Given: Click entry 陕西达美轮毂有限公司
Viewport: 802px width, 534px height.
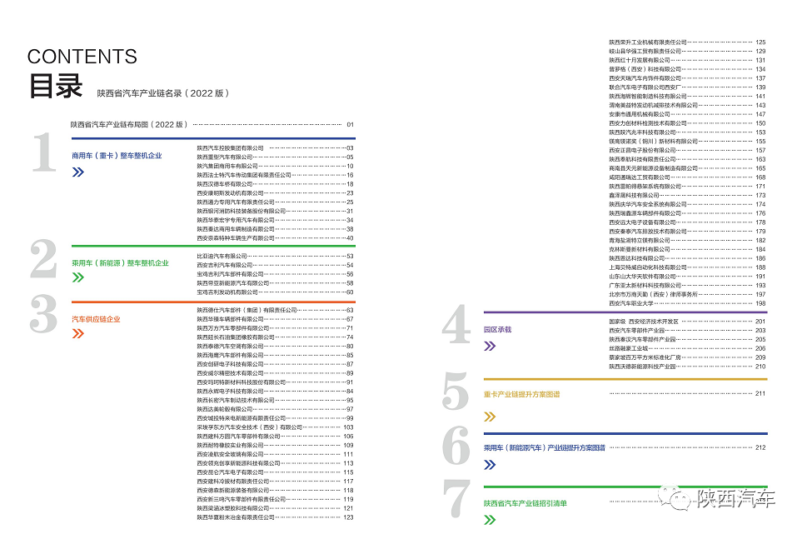Looking at the screenshot, I should tap(225, 409).
